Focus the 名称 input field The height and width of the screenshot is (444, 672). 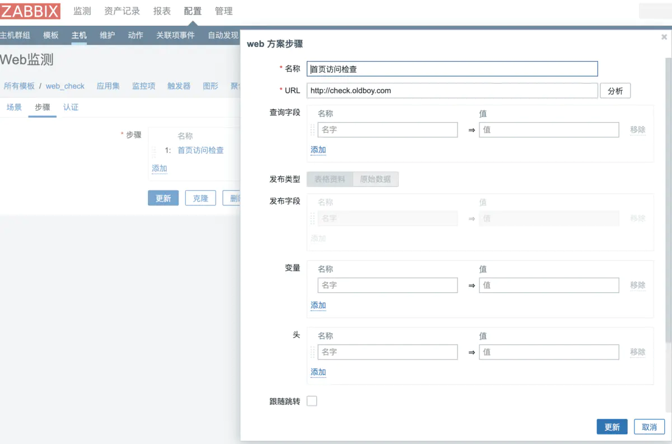point(452,69)
